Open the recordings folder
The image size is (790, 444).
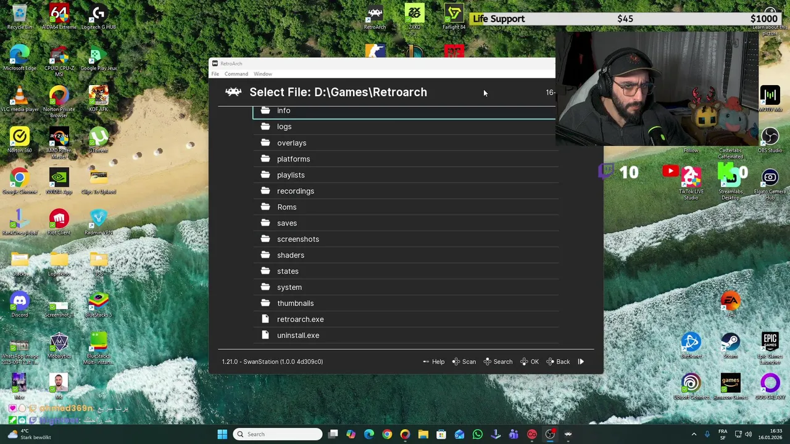coord(404,191)
